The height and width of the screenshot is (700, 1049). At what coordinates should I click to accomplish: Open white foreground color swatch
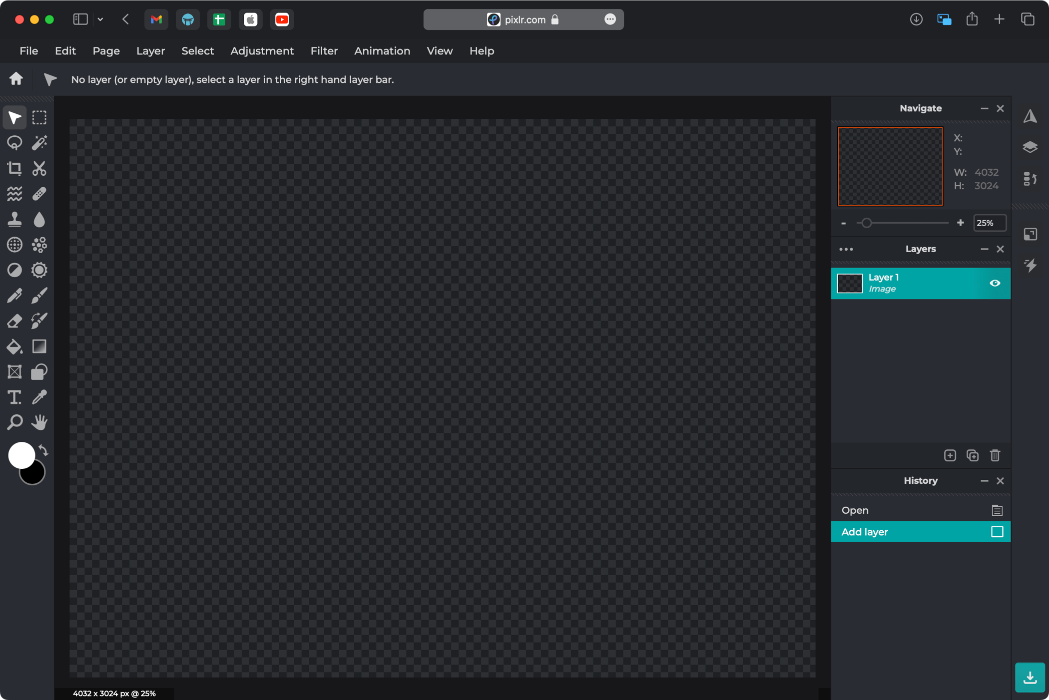coord(20,454)
